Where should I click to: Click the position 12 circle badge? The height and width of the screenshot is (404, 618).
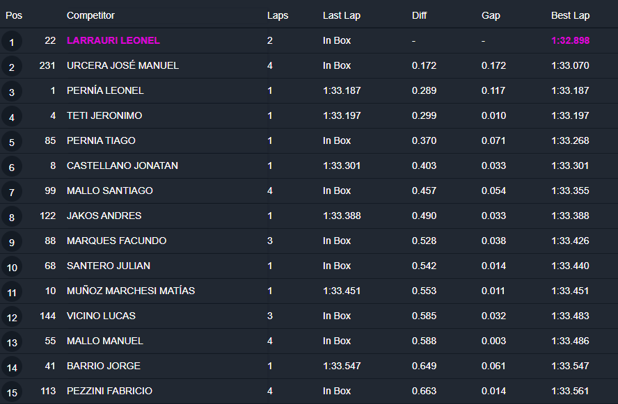point(11,317)
